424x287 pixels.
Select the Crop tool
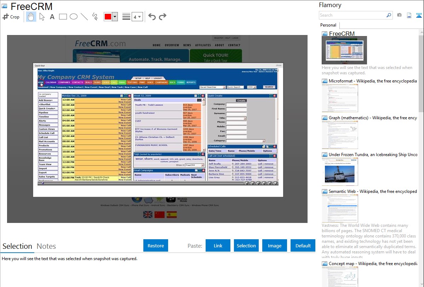click(11, 17)
